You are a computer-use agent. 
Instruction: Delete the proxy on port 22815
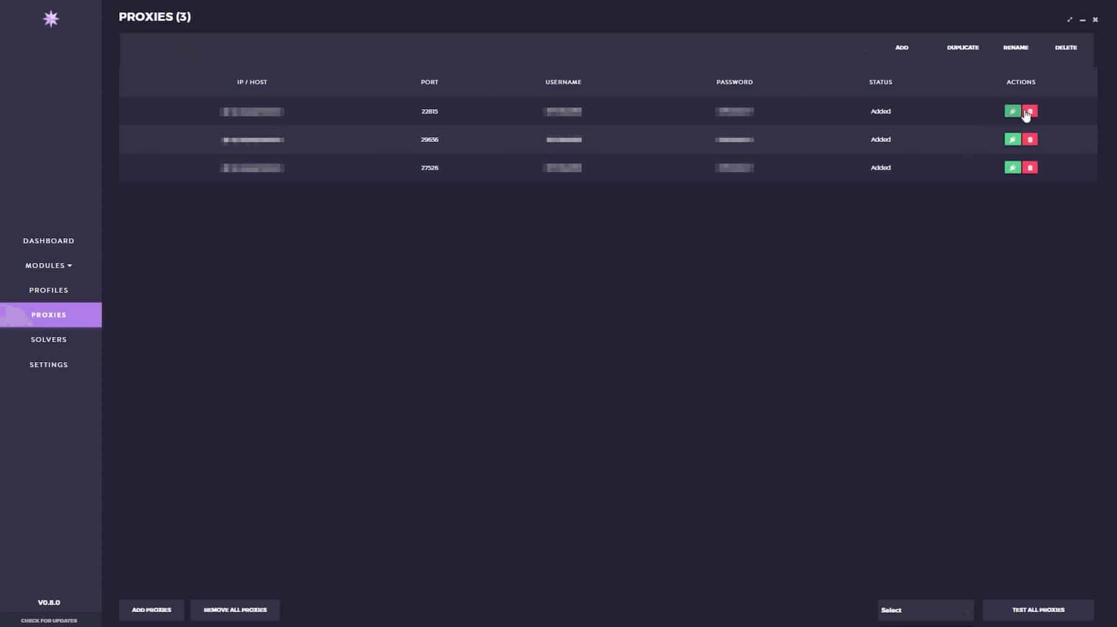click(x=1030, y=111)
